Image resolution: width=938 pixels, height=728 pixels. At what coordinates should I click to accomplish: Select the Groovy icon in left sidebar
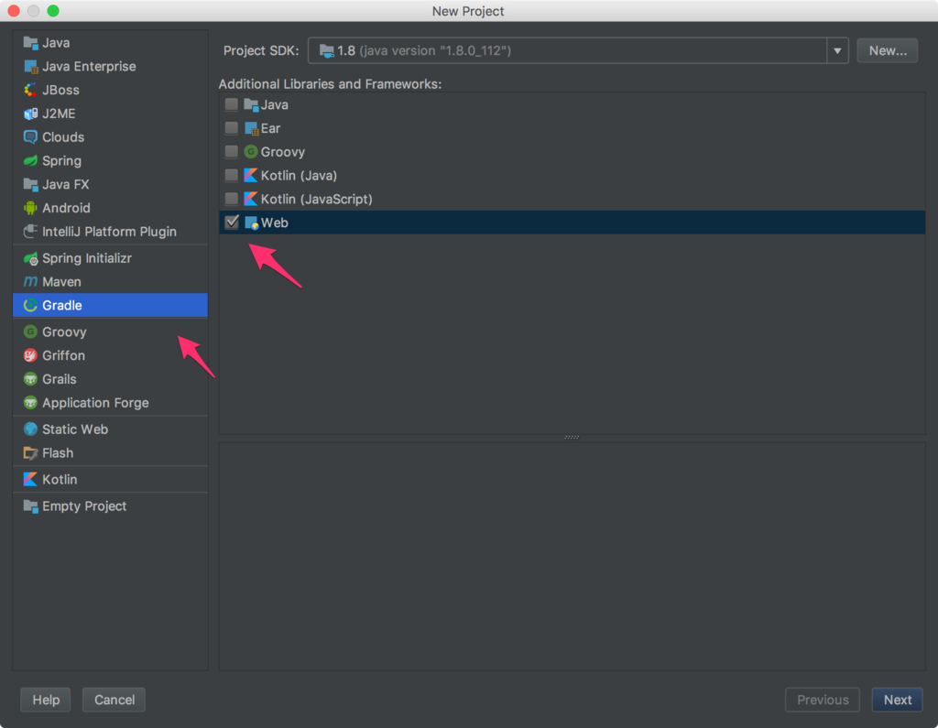click(x=30, y=332)
